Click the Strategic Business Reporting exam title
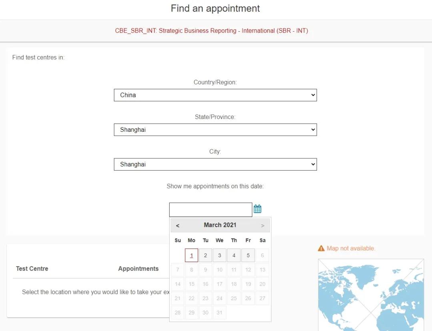This screenshot has width=432, height=331. 212,31
